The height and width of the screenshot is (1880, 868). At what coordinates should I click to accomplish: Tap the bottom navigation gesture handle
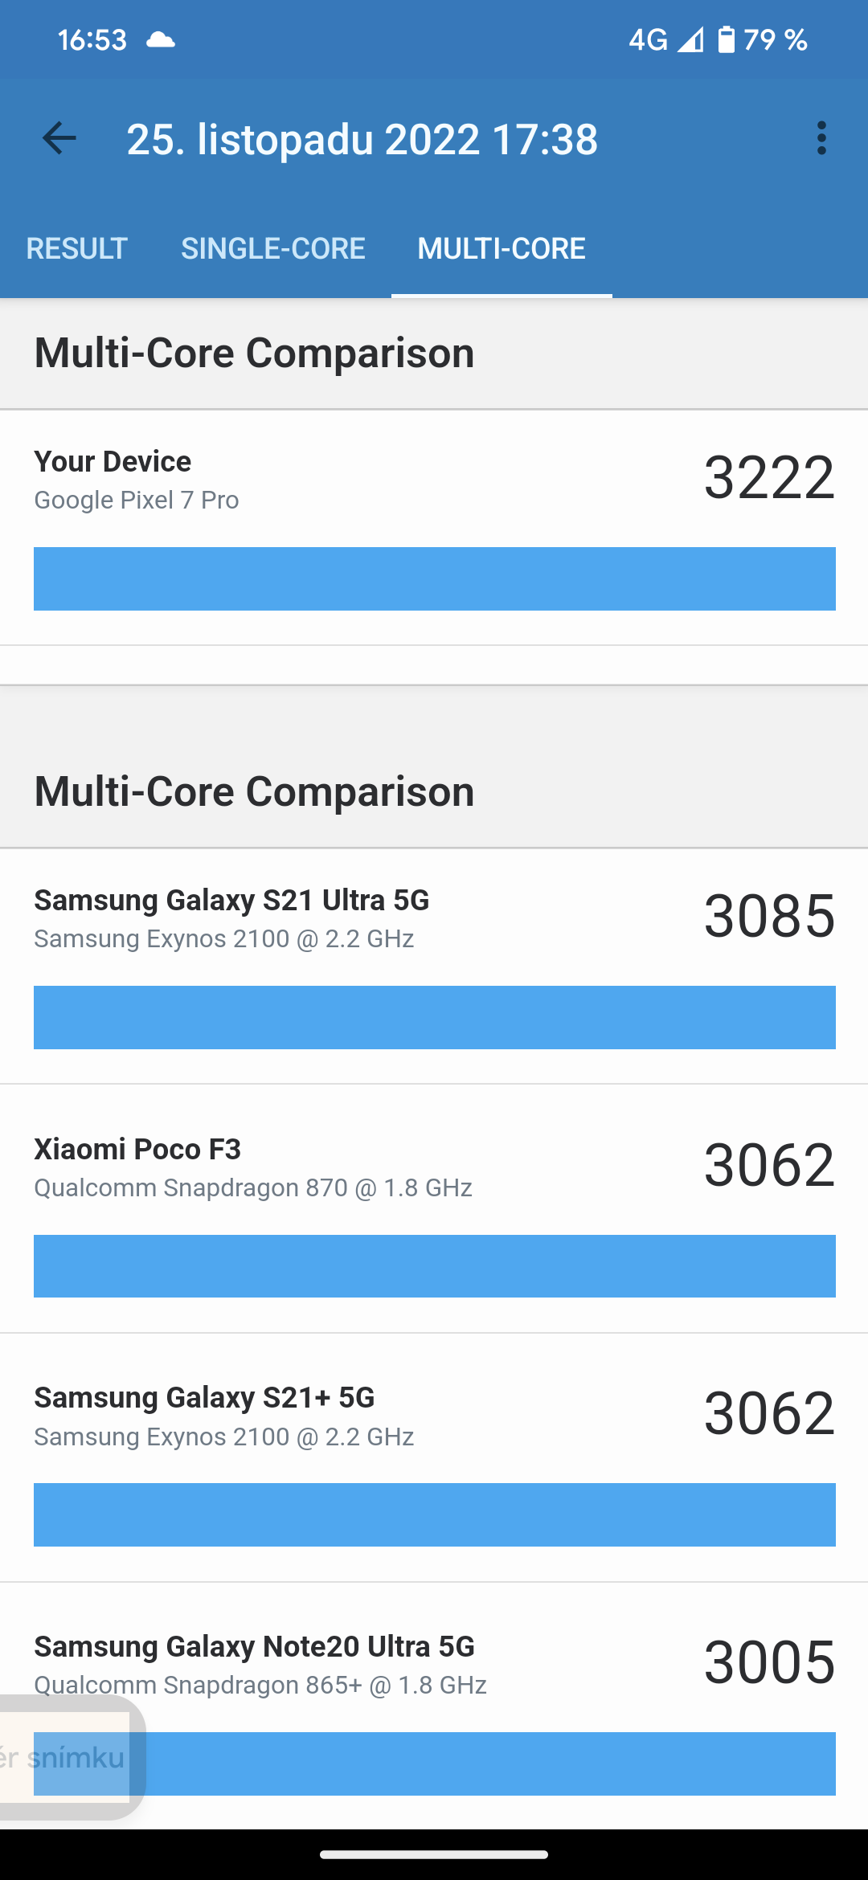[434, 1855]
